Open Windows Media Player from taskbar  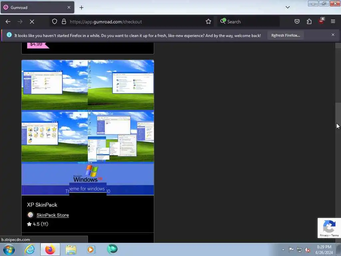coord(91,249)
